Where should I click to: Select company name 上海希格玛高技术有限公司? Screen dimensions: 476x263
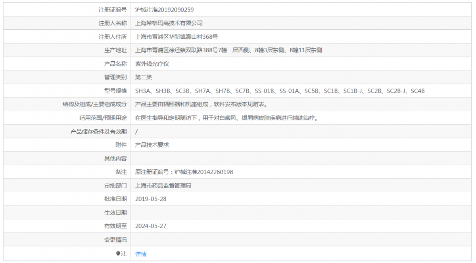click(x=169, y=23)
